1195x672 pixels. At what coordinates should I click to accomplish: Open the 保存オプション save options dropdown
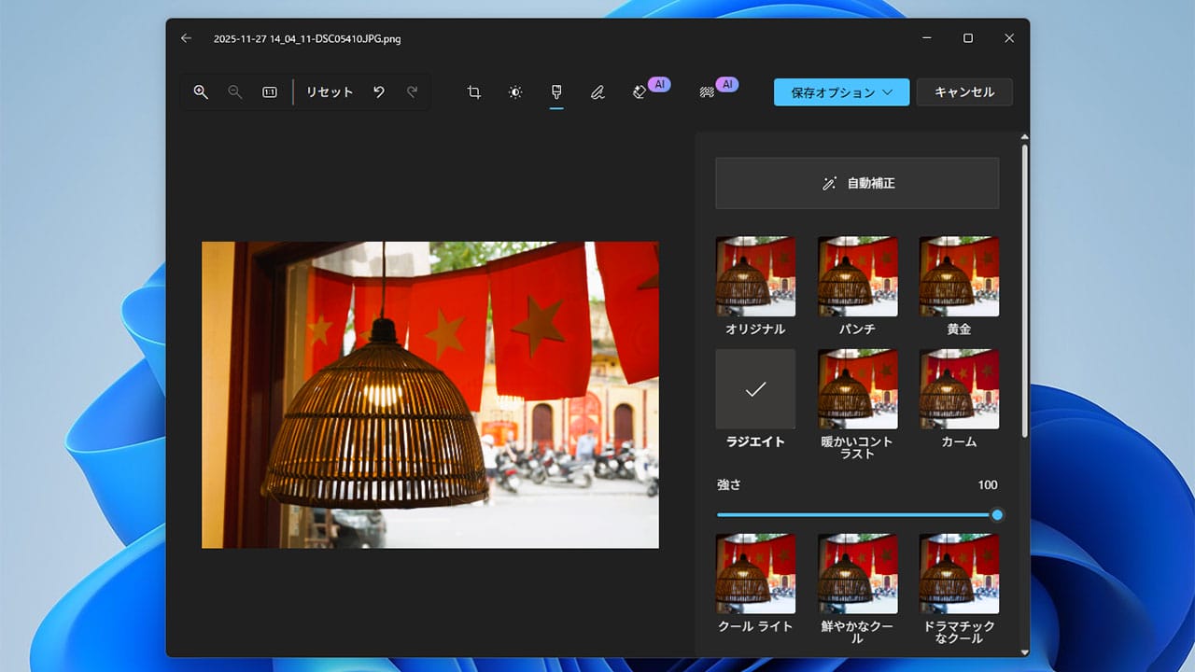840,91
